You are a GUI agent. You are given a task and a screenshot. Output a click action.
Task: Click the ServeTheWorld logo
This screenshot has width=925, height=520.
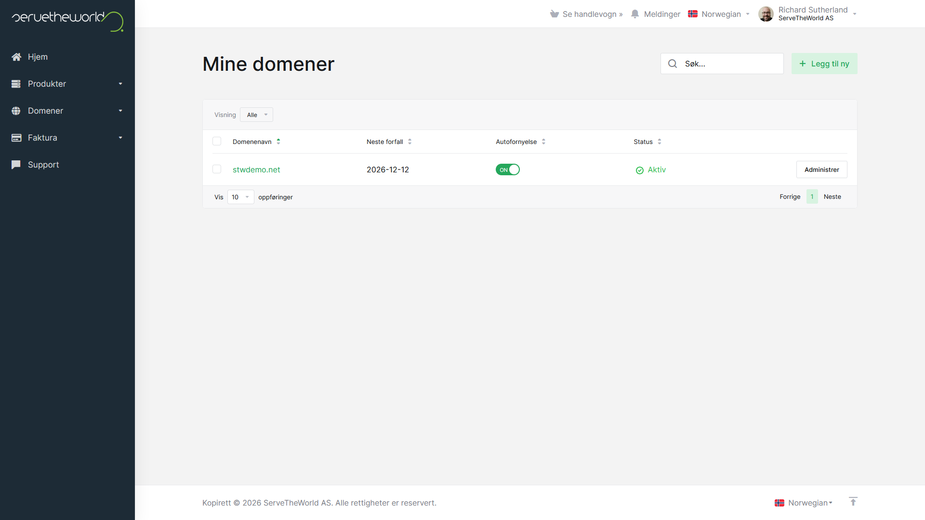pyautogui.click(x=67, y=20)
